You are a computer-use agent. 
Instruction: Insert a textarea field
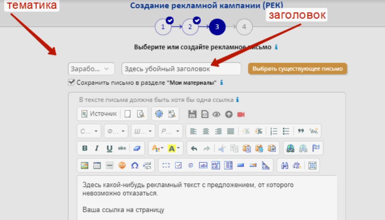click(215, 166)
